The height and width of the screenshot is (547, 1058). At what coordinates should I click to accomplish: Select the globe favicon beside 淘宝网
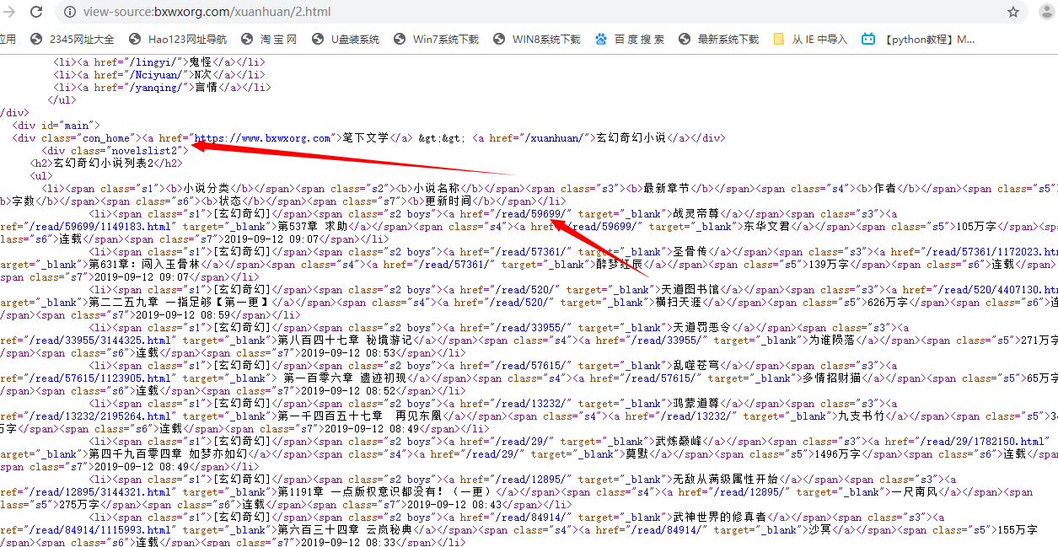(245, 38)
